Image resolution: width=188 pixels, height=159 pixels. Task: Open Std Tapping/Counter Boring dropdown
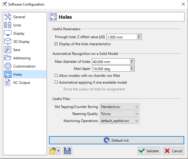pos(119,106)
